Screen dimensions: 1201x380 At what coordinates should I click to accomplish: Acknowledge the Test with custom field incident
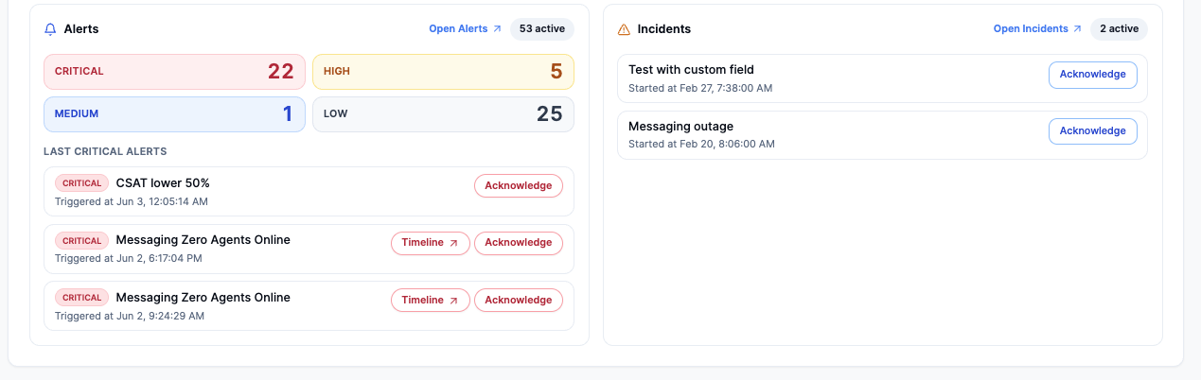1092,75
